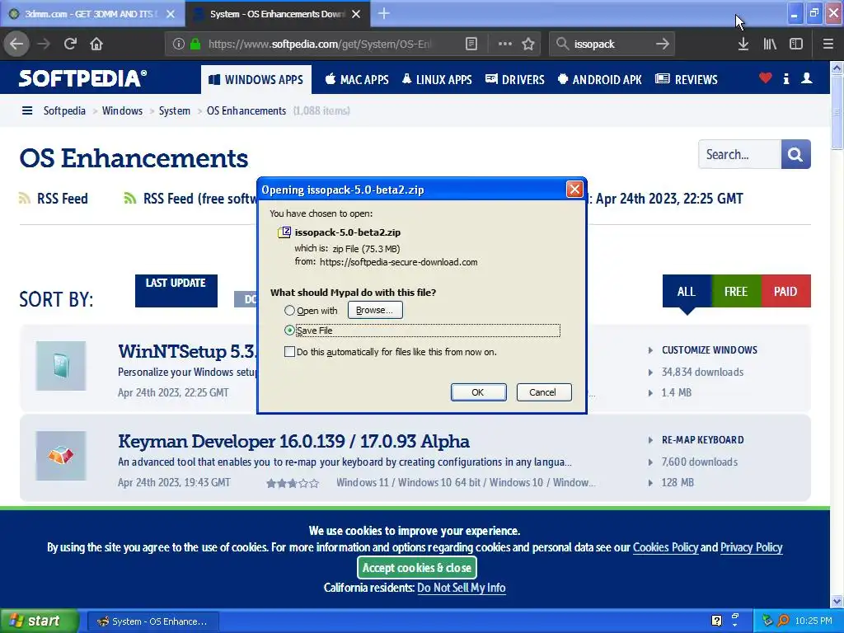The width and height of the screenshot is (844, 633).
Task: Click RSS Feed orange icon link
Action: click(x=54, y=199)
